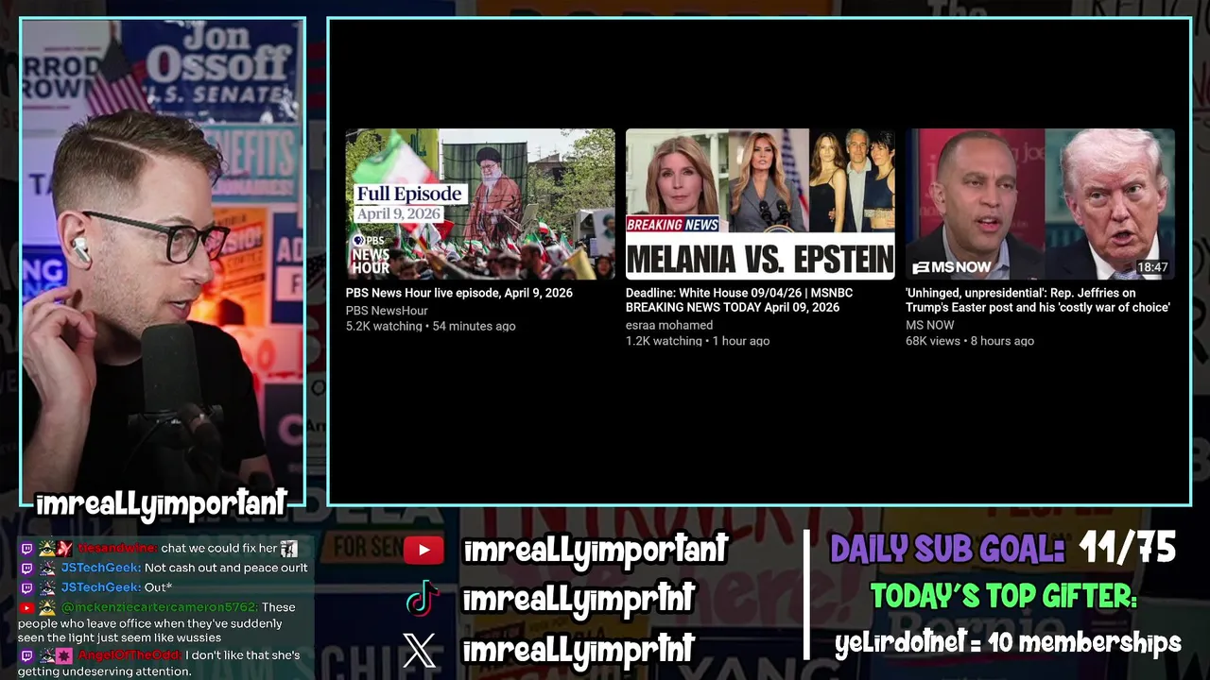Click the webcam name label 'imreallyimportant'
This screenshot has height=680, width=1210.
[x=161, y=505]
